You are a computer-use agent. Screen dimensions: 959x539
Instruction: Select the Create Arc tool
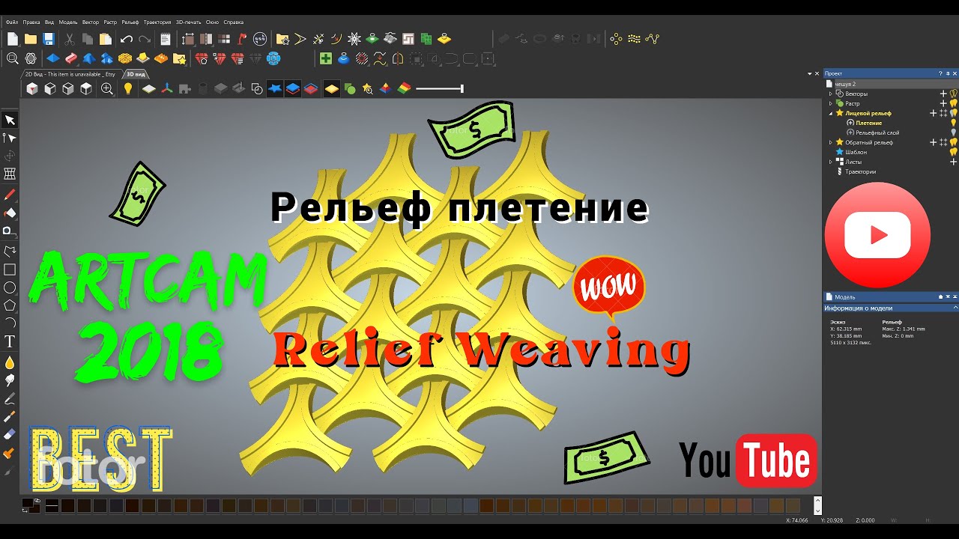tap(10, 323)
